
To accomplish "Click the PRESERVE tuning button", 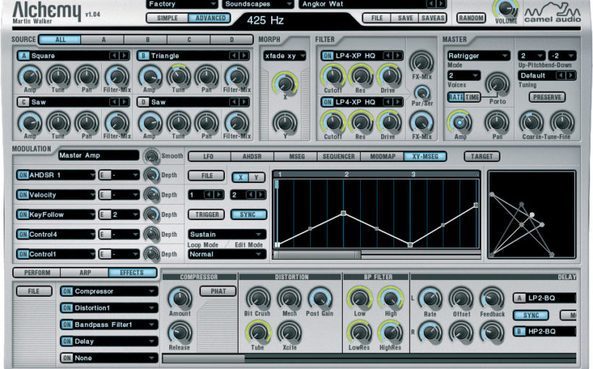I will pyautogui.click(x=547, y=97).
